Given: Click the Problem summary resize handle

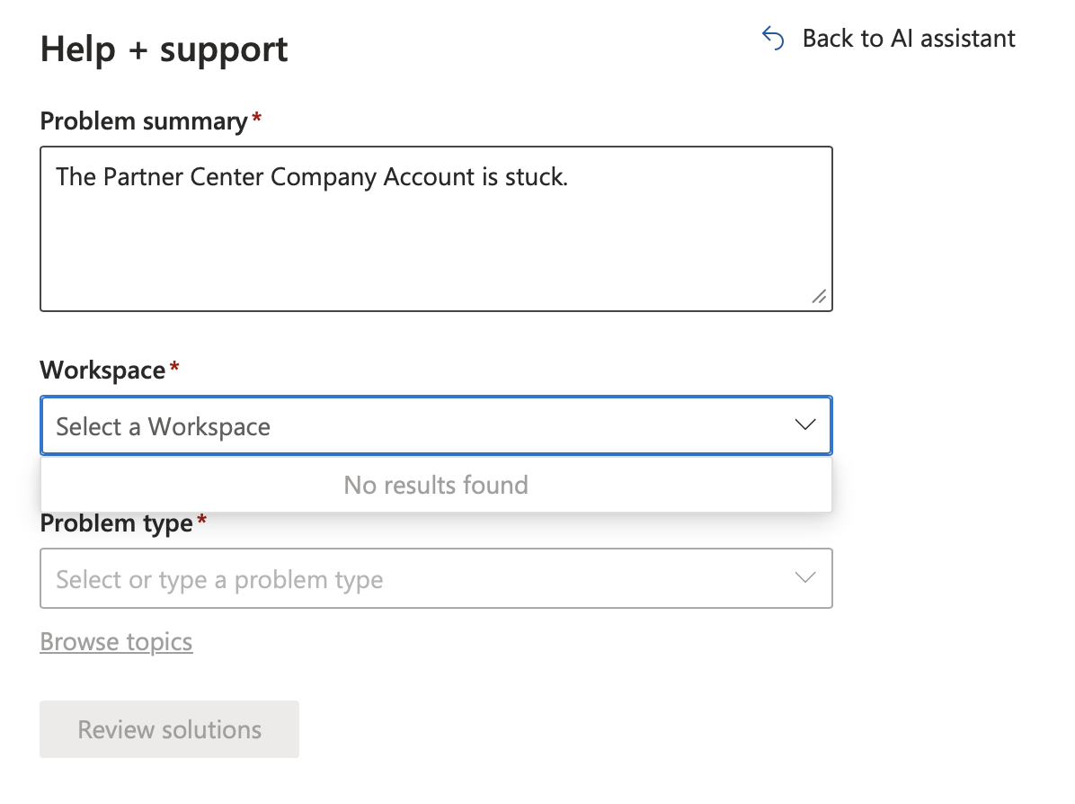Looking at the screenshot, I should (819, 297).
